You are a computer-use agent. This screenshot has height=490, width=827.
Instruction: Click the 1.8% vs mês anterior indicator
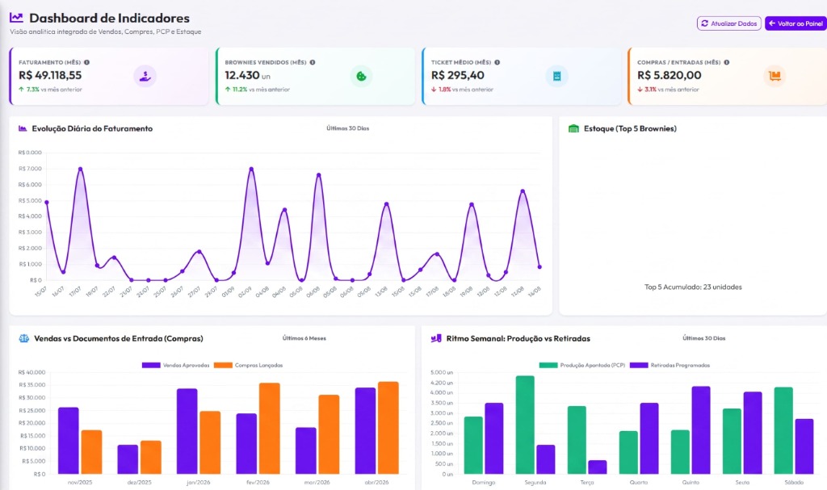click(x=462, y=90)
